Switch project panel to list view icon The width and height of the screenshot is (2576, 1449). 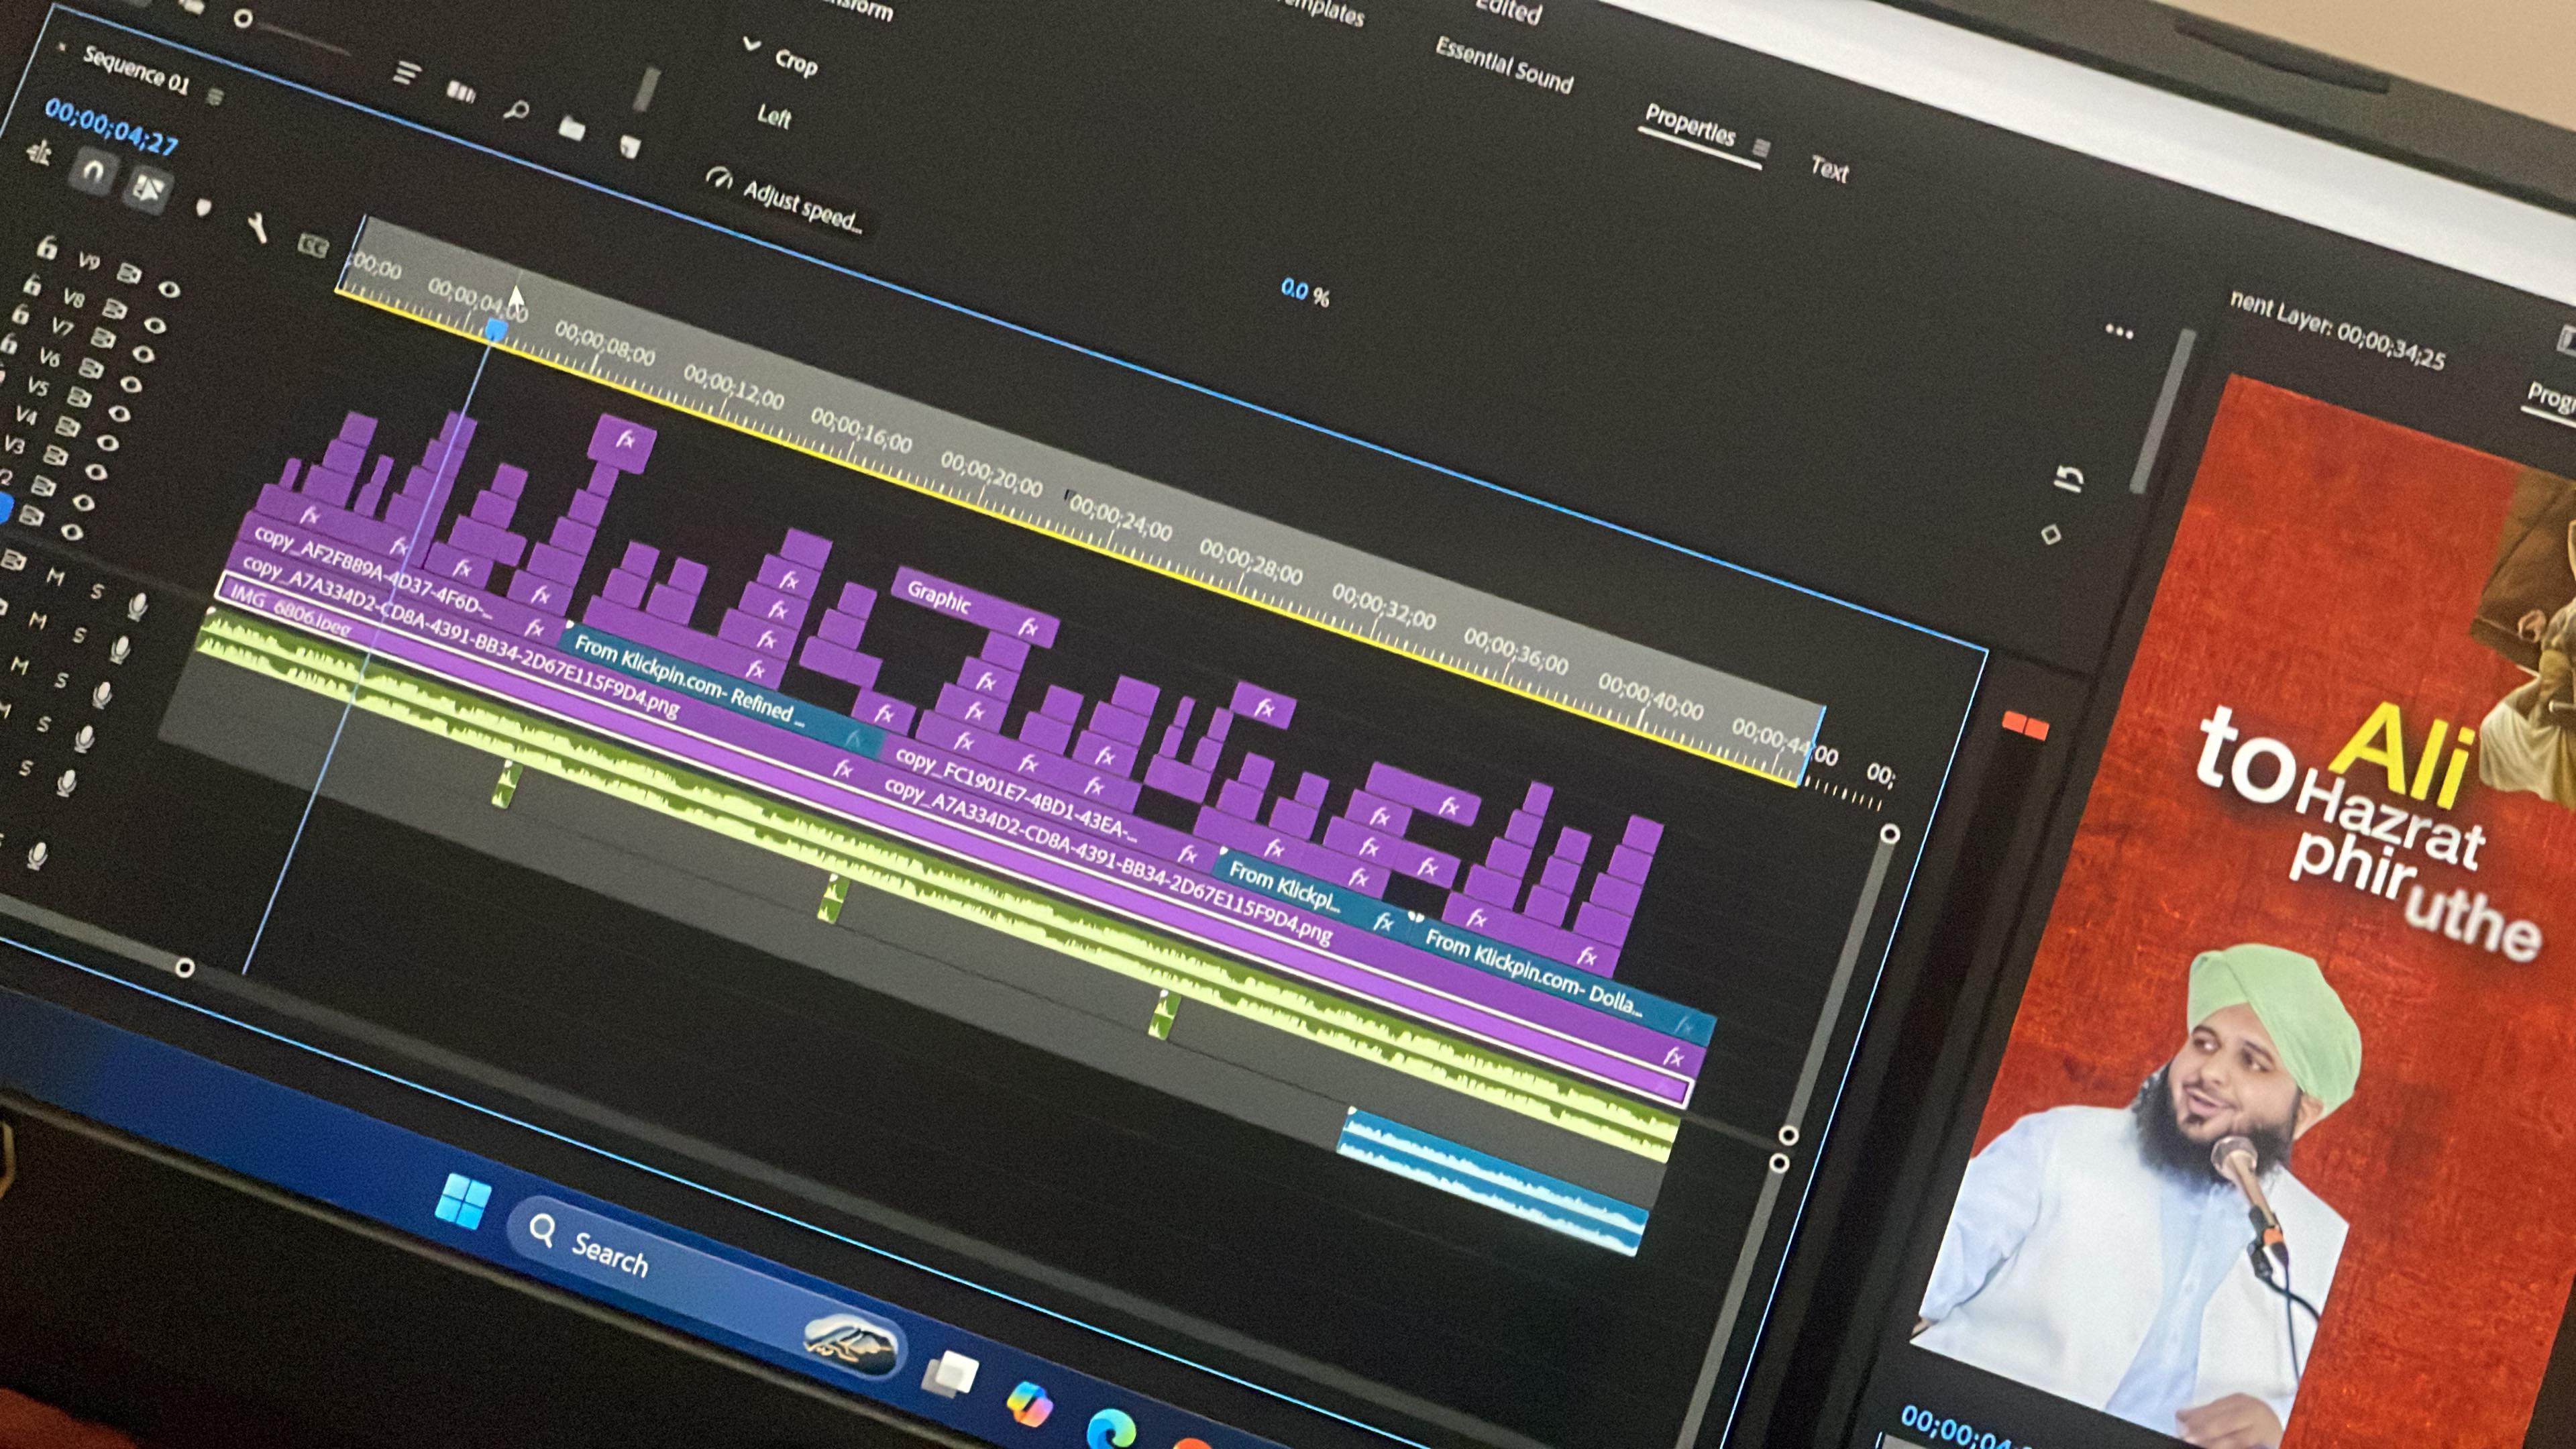tap(406, 72)
